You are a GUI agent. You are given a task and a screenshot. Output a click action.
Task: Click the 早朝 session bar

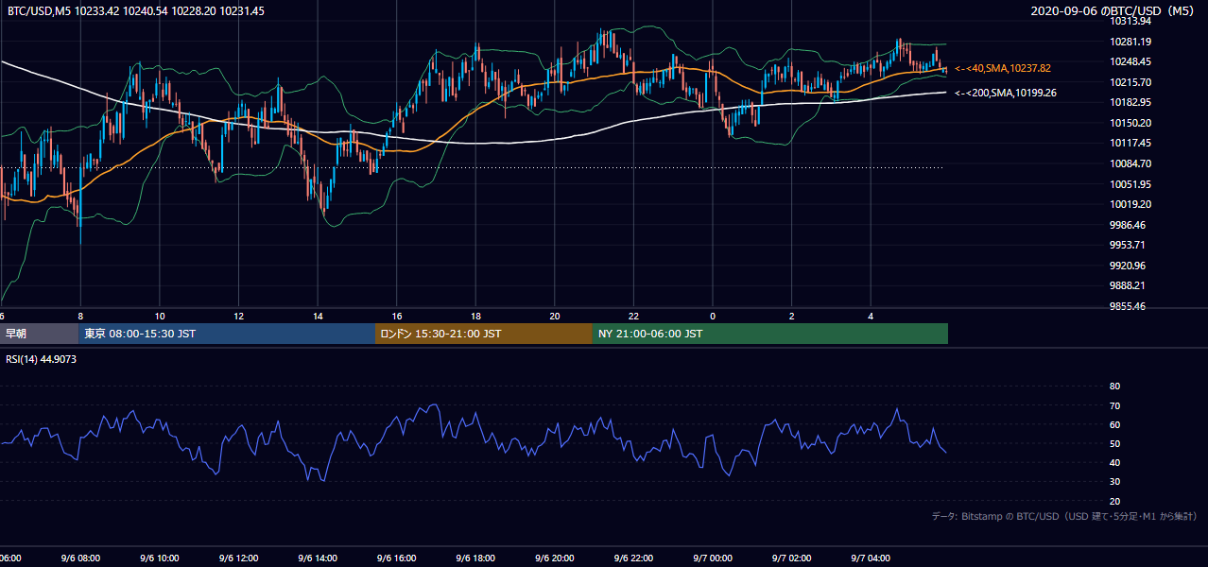point(39,334)
